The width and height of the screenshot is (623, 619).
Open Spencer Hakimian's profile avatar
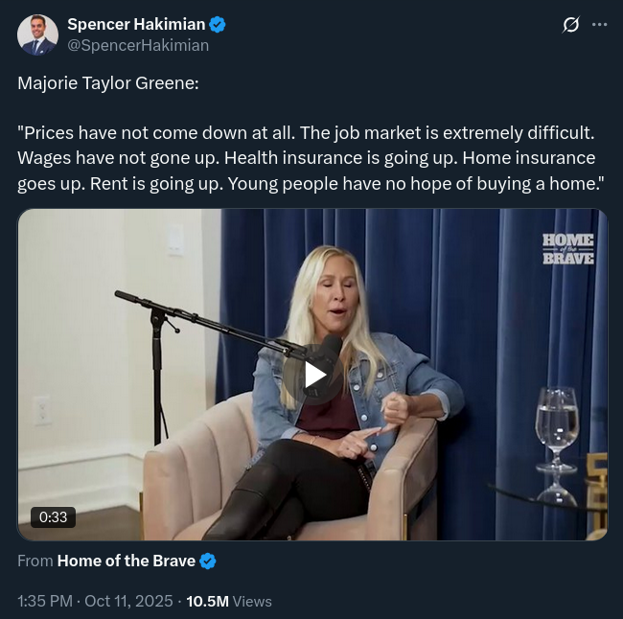click(37, 34)
